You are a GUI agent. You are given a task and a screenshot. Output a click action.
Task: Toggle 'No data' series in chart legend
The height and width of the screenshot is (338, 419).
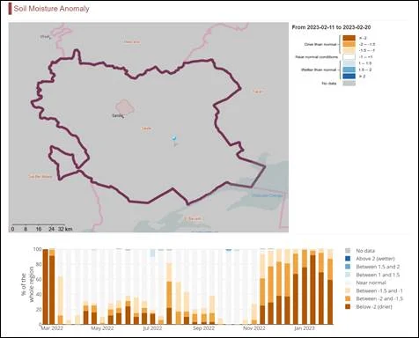pyautogui.click(x=360, y=251)
